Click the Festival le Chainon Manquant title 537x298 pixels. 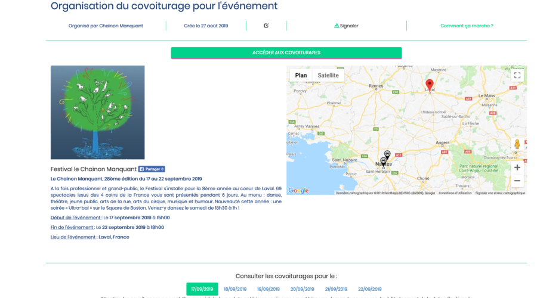click(x=94, y=169)
